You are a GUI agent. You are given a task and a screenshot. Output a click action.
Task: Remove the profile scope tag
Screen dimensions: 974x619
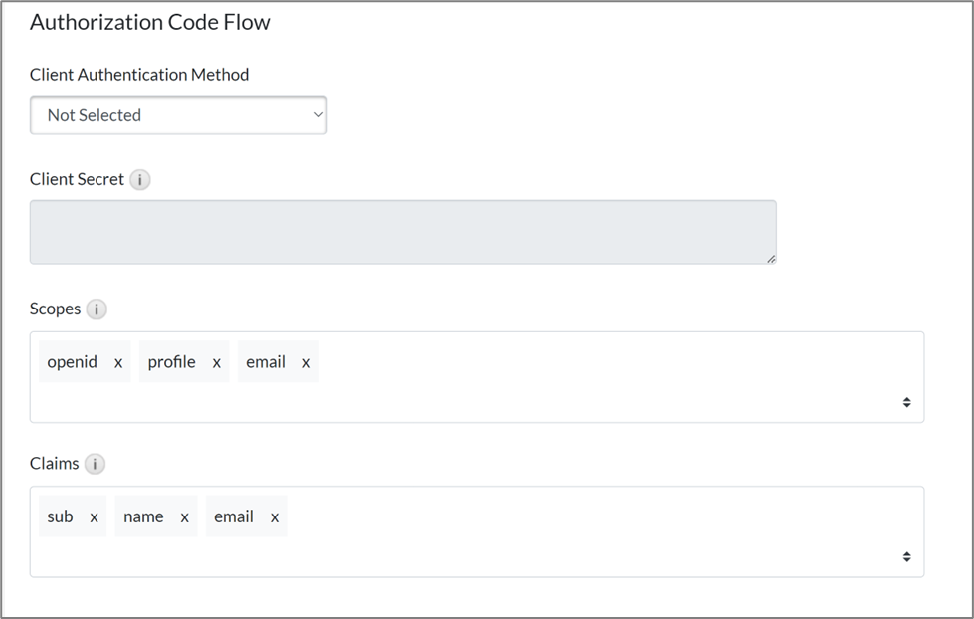(x=216, y=361)
